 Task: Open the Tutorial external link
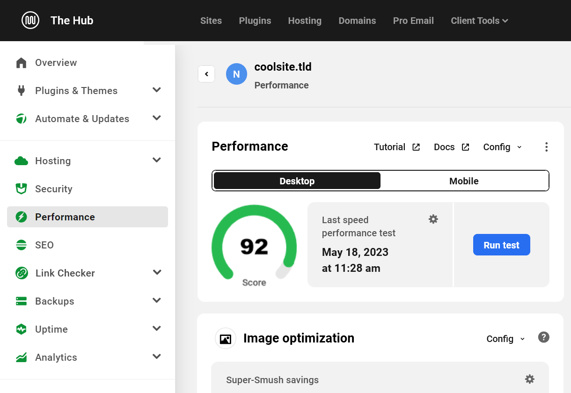[x=396, y=147]
